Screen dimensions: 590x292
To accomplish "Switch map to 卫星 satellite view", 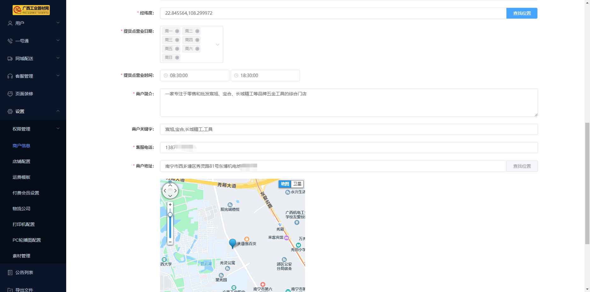I will point(297,184).
